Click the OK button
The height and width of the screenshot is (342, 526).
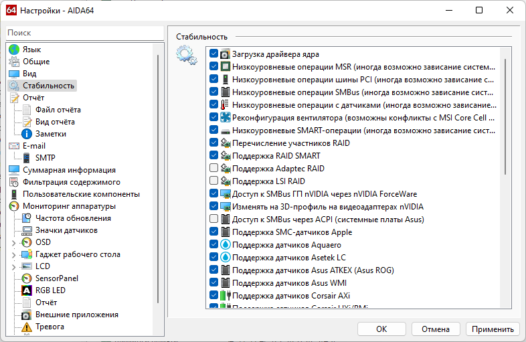(381, 329)
